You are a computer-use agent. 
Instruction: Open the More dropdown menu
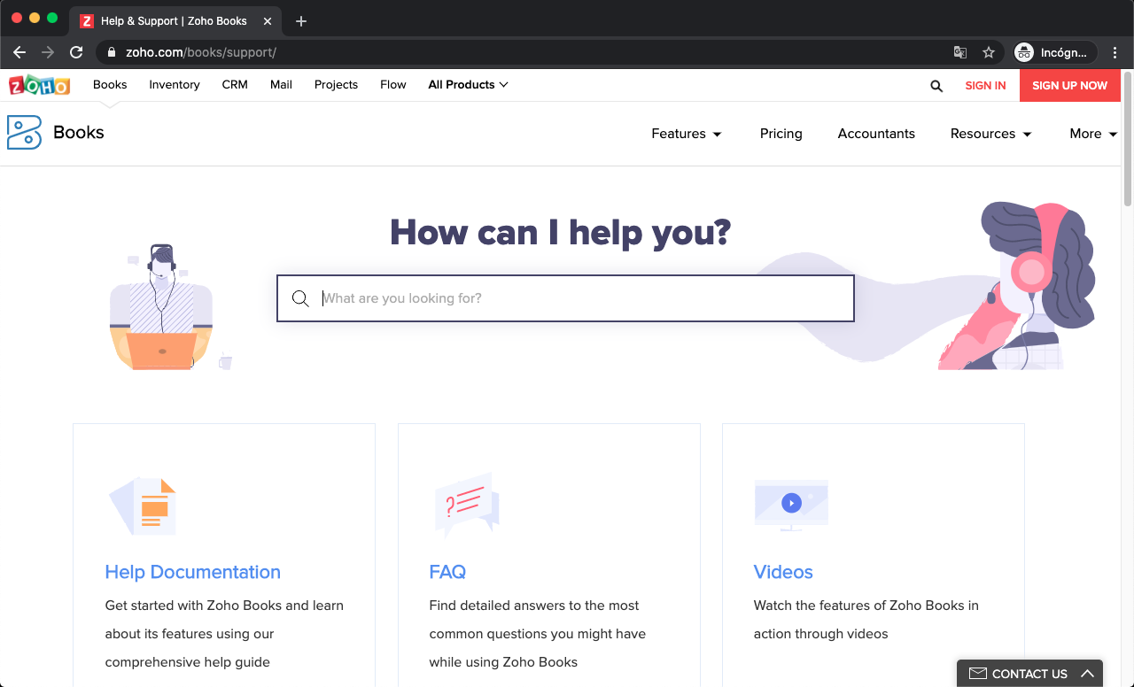[x=1093, y=134]
